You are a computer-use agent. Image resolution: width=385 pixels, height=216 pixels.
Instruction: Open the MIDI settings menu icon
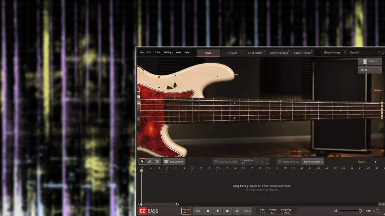click(374, 211)
